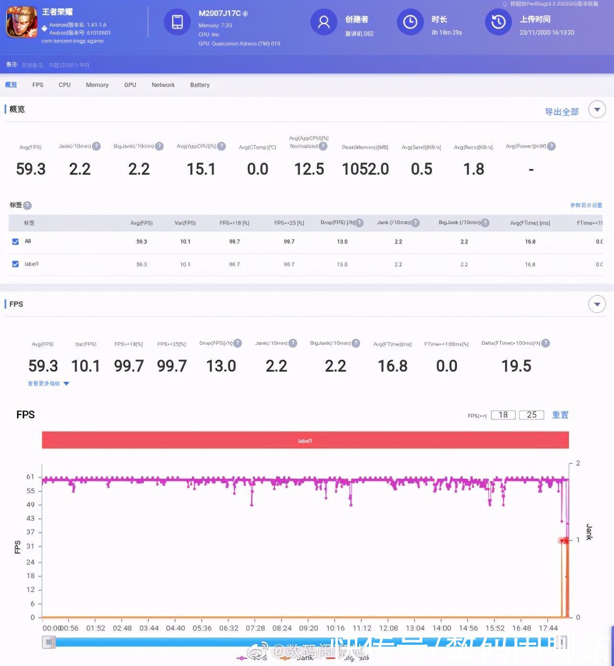Click the blue timeline range bar
The height and width of the screenshot is (666, 614).
click(x=307, y=642)
